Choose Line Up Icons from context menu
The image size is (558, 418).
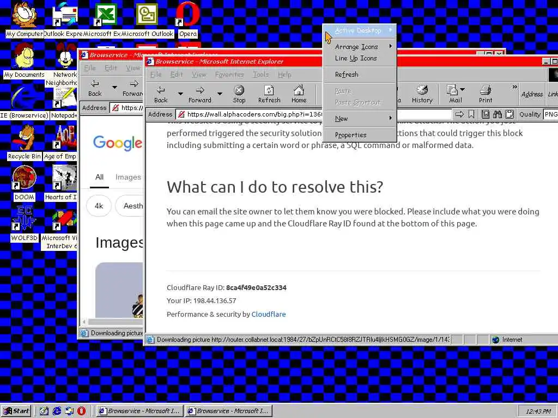click(360, 58)
